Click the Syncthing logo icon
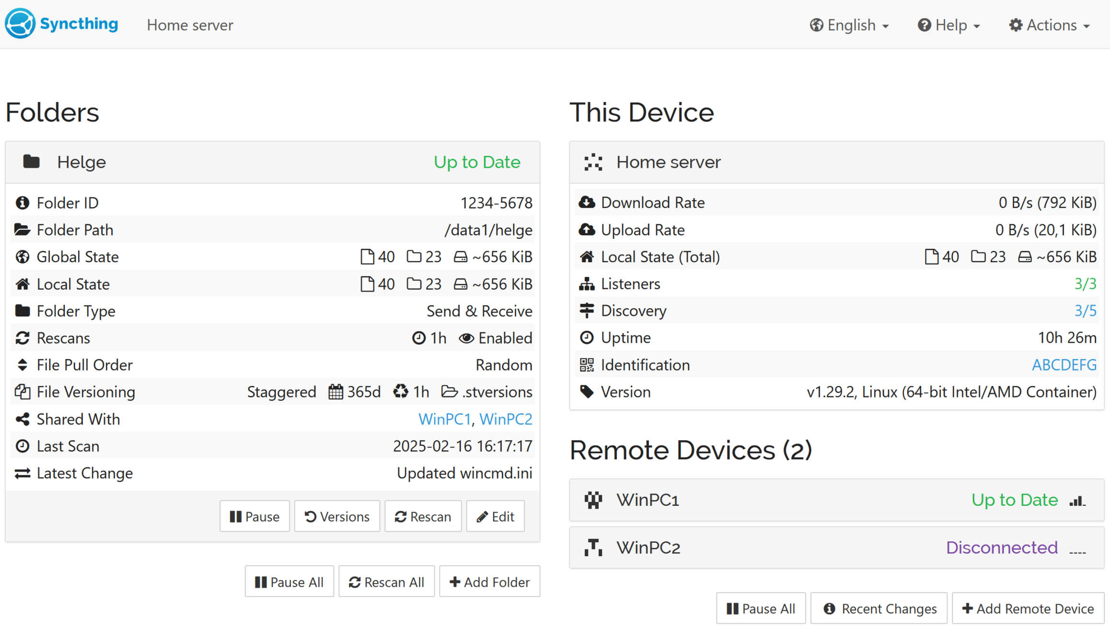 [x=20, y=23]
